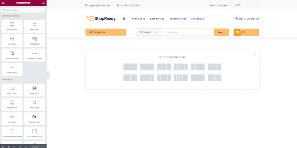The width and height of the screenshot is (297, 148).
Task: Toggle preview eye icon in bottom bar
Action: pyautogui.click(x=26, y=147)
